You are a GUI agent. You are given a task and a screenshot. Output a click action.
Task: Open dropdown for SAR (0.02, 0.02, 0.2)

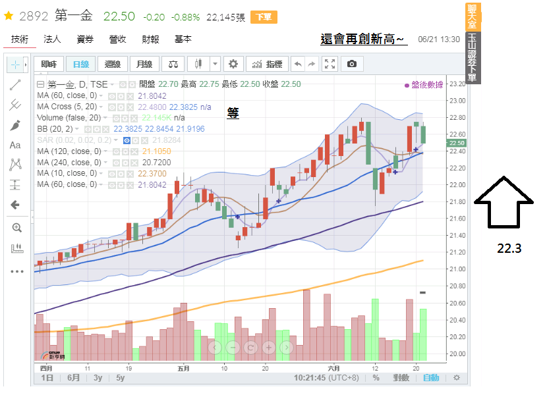(x=115, y=140)
